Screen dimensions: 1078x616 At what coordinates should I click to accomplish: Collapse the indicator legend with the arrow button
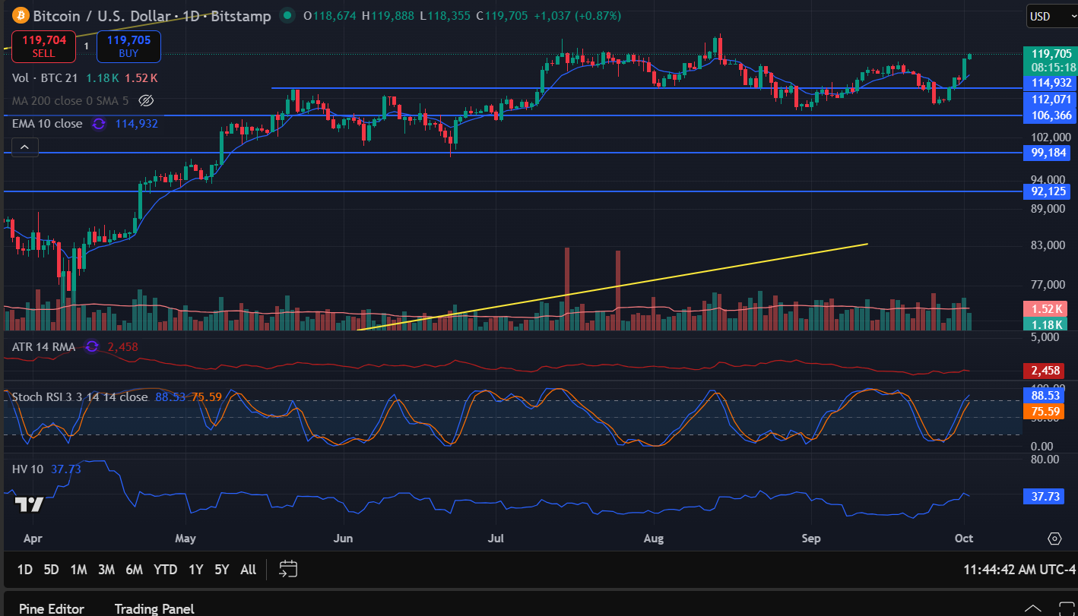coord(24,147)
